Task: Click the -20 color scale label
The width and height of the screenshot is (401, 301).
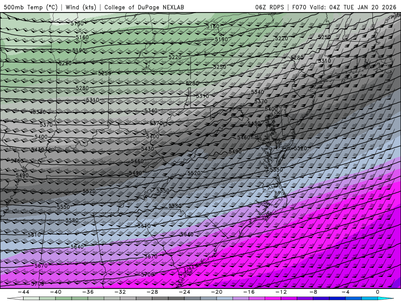Action: click(x=217, y=292)
